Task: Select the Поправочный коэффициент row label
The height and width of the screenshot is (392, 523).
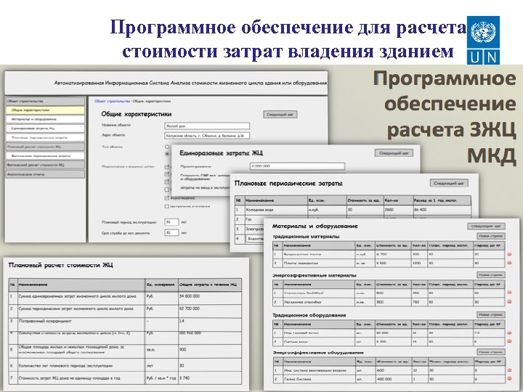Action: pos(45,322)
